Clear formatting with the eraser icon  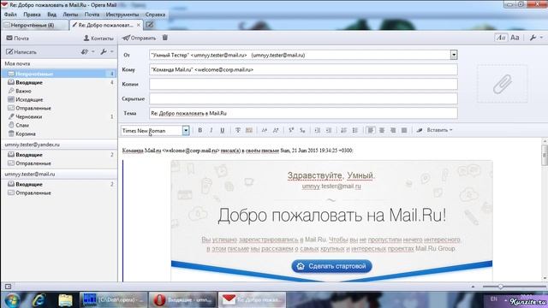420,130
